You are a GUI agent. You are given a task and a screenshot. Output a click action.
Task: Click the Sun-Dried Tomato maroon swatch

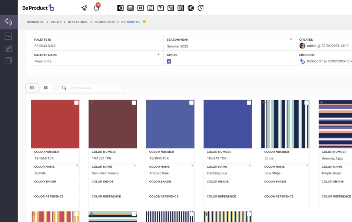(x=113, y=124)
